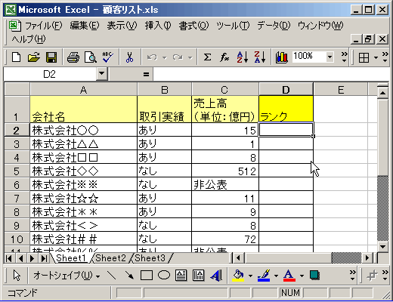Image resolution: width=393 pixels, height=302 pixels.
Task: Open Undo history dropdown arrow
Action: 164,57
